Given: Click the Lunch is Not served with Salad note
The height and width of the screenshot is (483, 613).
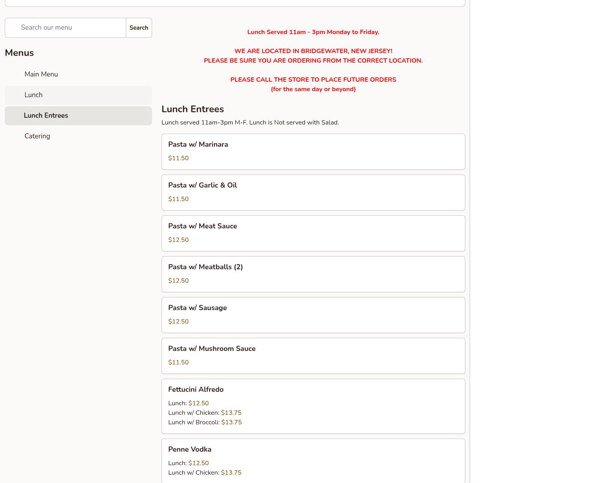Looking at the screenshot, I should pyautogui.click(x=294, y=123).
